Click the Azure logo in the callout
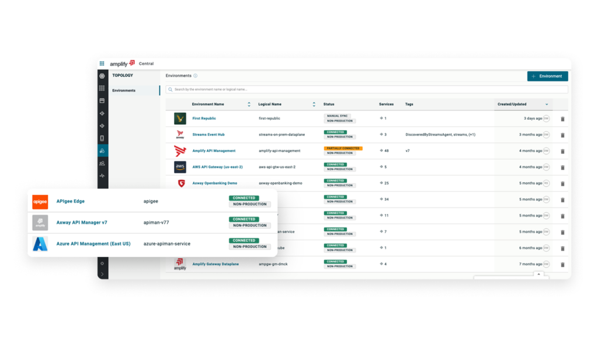The width and height of the screenshot is (598, 337). 40,244
